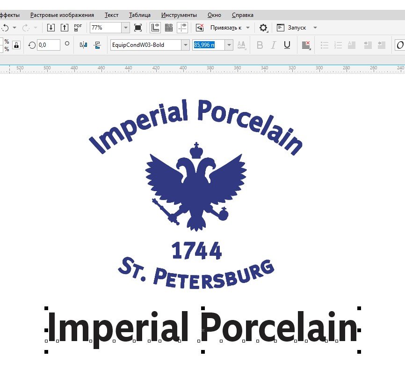Open the Справка menu
The image size is (405, 372).
[x=243, y=15]
